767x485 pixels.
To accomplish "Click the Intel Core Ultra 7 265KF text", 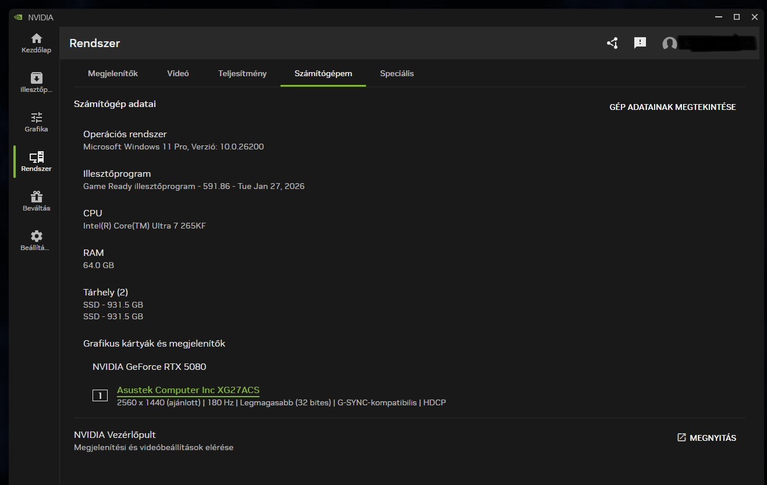I will pos(144,226).
